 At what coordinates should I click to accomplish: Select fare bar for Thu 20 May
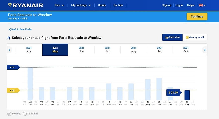coord(131,92)
